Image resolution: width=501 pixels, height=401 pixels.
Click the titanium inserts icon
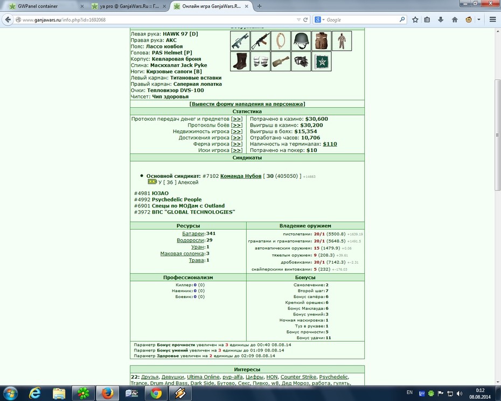click(x=260, y=61)
